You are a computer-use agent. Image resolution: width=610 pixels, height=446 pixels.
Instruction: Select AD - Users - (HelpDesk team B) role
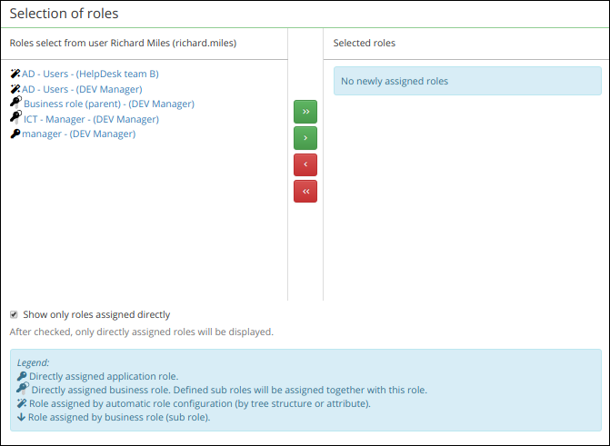90,74
